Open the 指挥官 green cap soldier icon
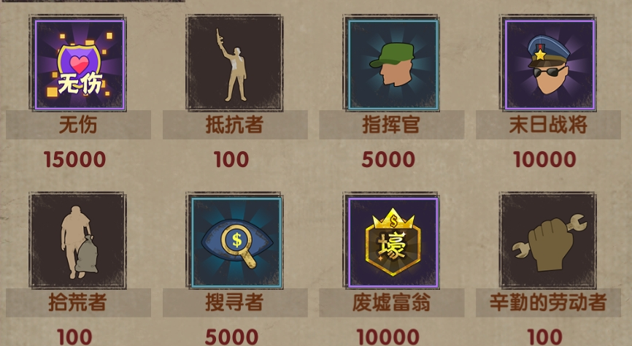The width and height of the screenshot is (632, 346). pyautogui.click(x=392, y=64)
